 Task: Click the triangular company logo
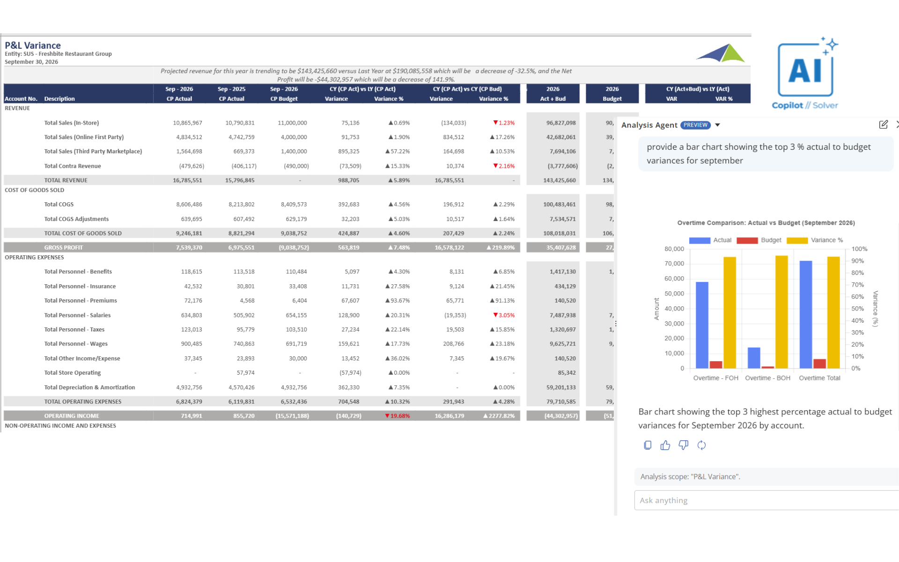tap(721, 53)
